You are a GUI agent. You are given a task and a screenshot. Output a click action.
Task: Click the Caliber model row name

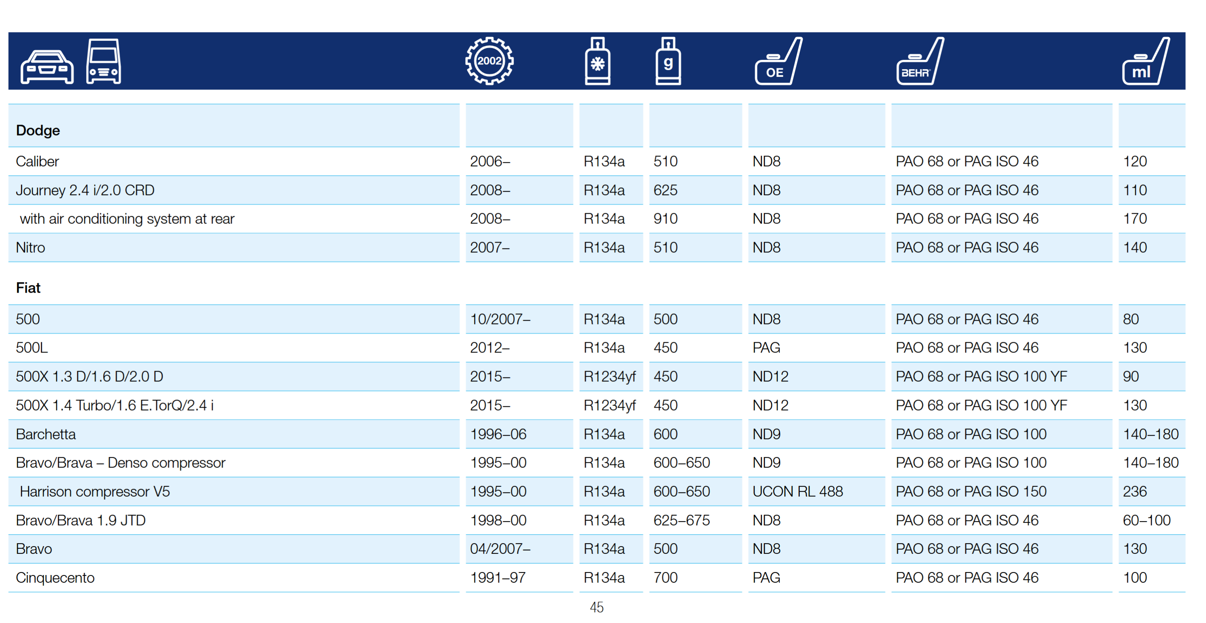tap(37, 161)
